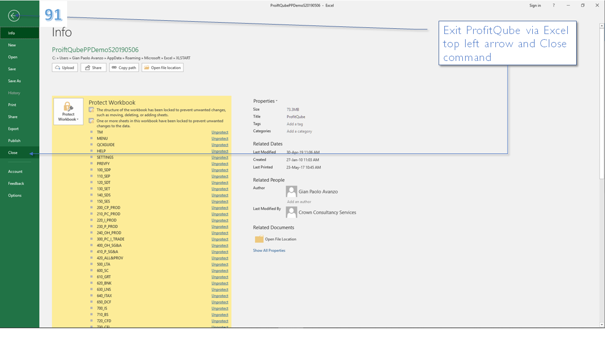Unprotect the PREVFY sheet
Screen dimensions: 605x340
(220, 164)
